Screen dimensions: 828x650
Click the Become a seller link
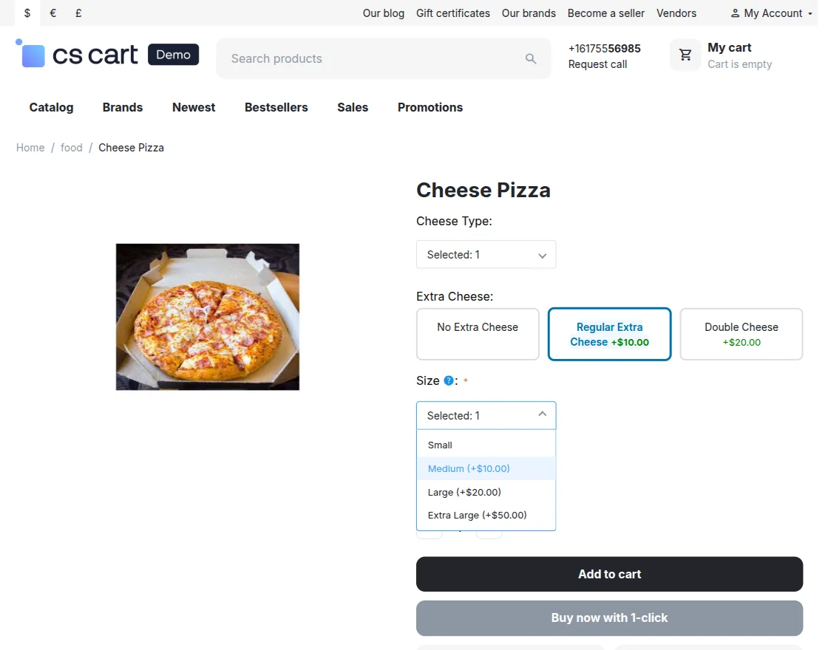pos(606,13)
